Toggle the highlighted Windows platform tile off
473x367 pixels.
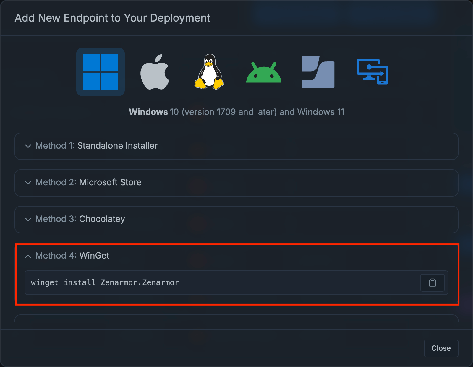pyautogui.click(x=100, y=72)
